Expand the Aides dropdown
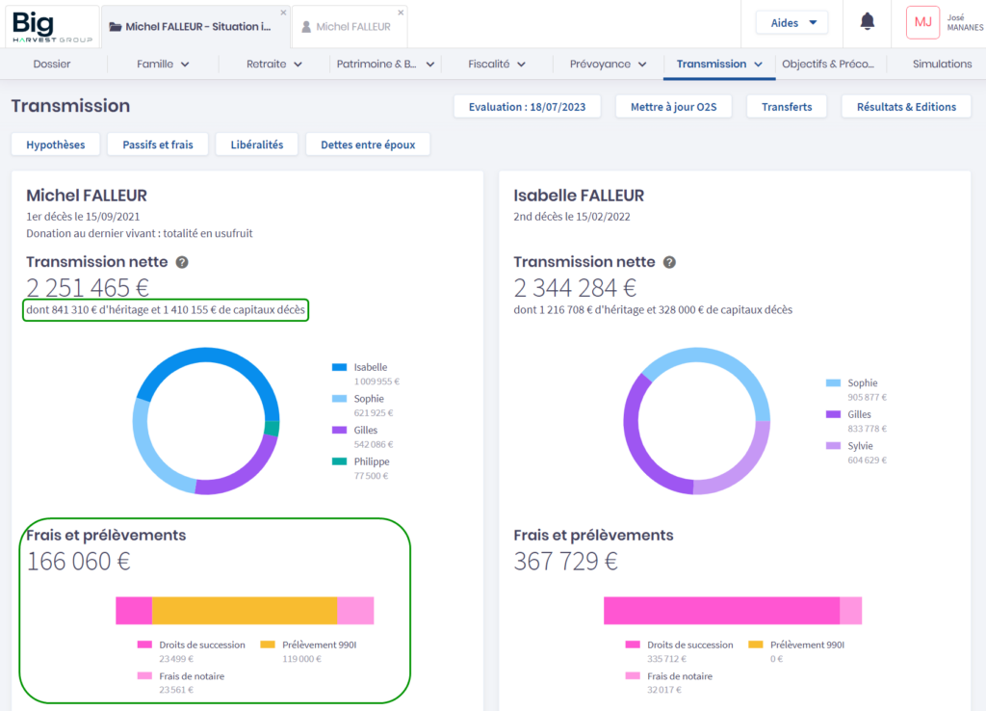This screenshot has width=986, height=711. [x=791, y=22]
